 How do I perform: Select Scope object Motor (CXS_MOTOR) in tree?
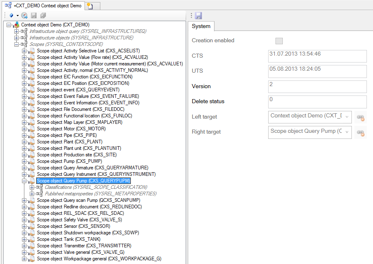coord(71,129)
